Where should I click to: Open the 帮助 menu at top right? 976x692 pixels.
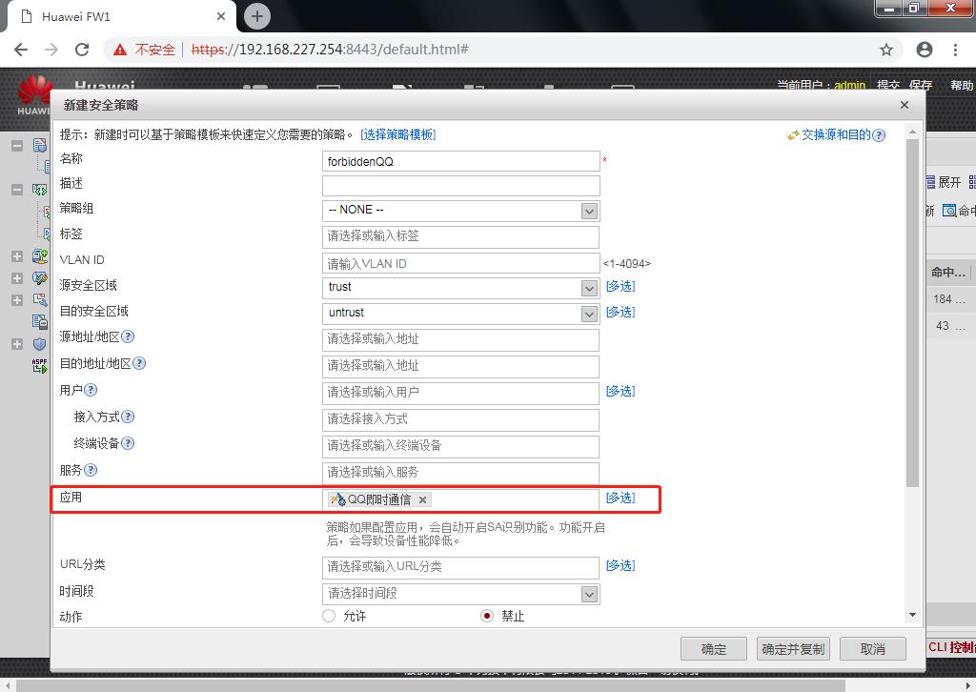[x=961, y=85]
